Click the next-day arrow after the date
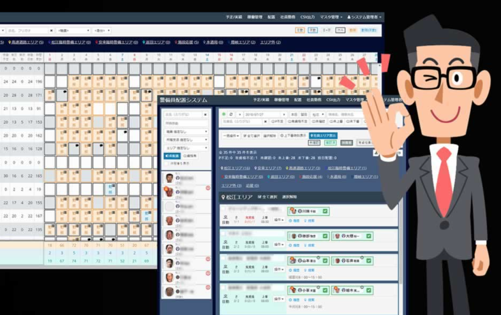This screenshot has width=501, height=315. (x=284, y=114)
